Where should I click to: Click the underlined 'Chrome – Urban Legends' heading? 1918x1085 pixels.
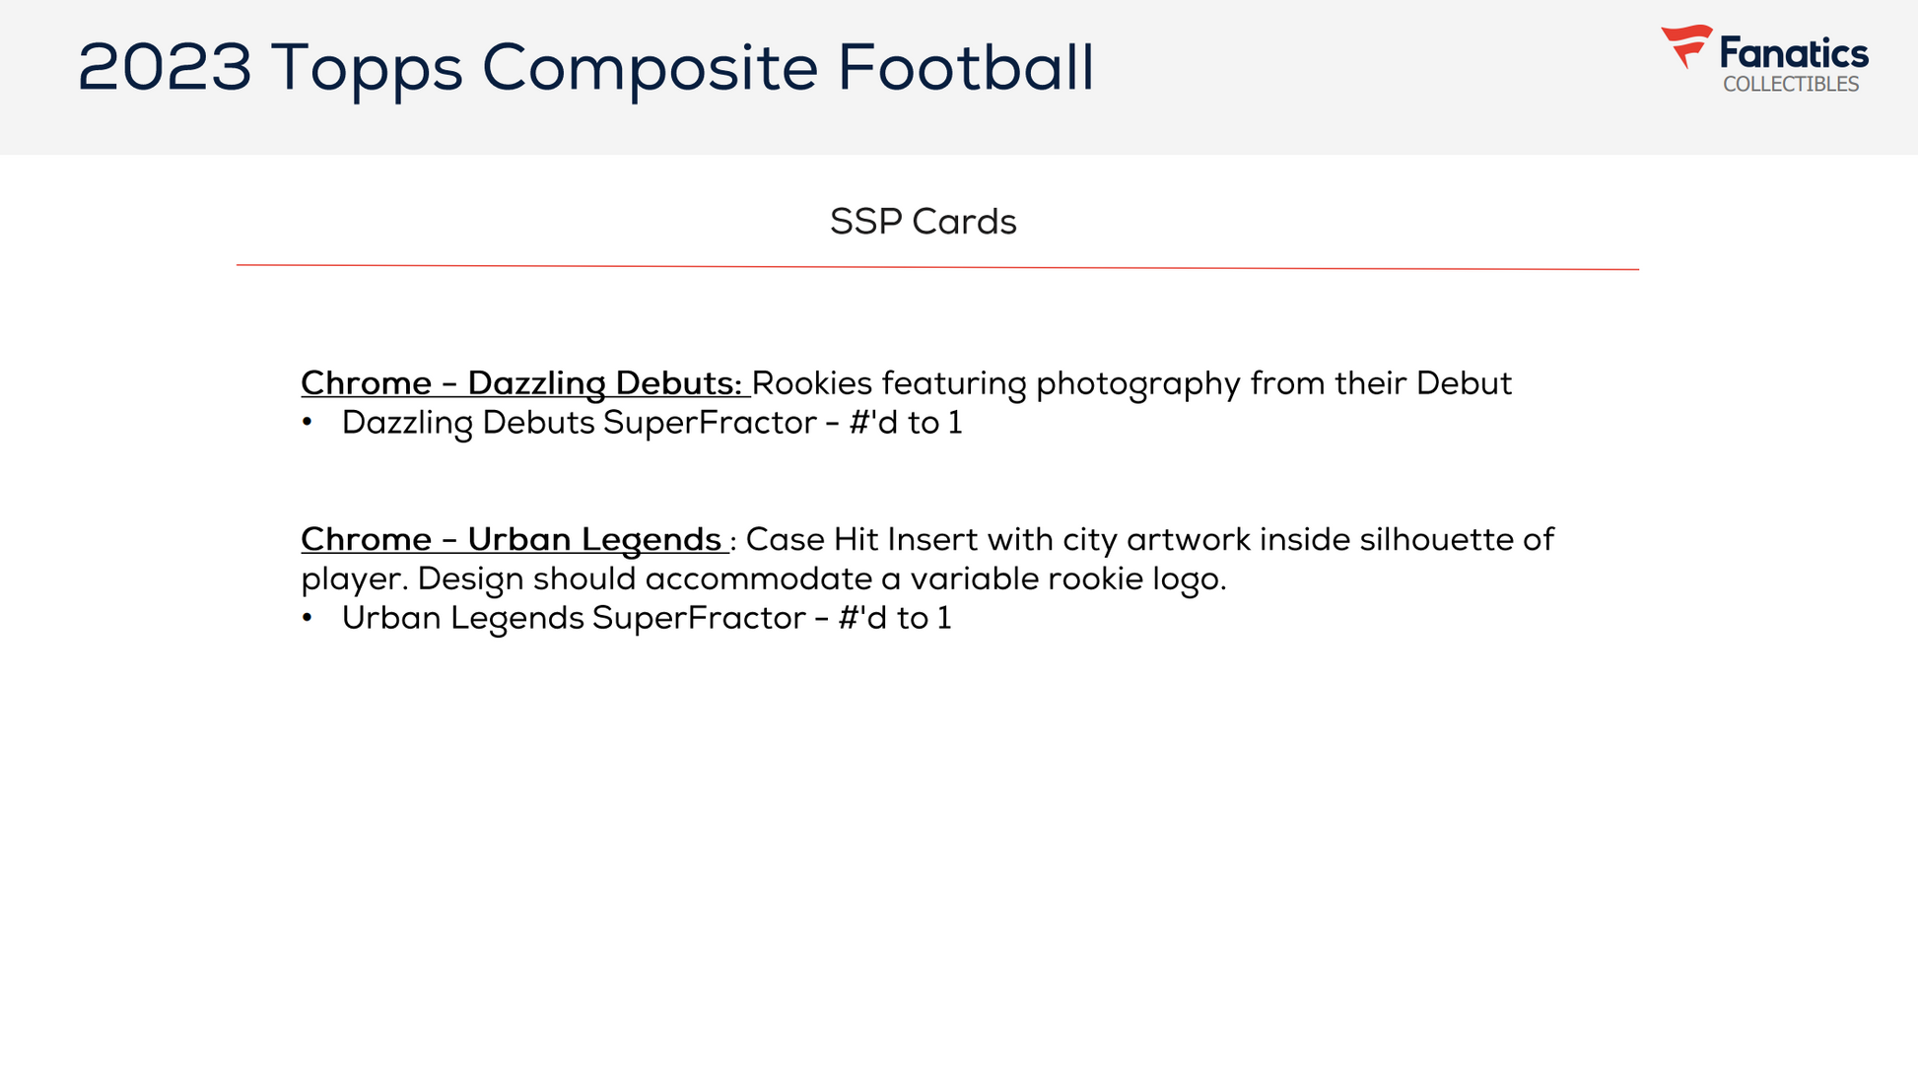coord(512,539)
